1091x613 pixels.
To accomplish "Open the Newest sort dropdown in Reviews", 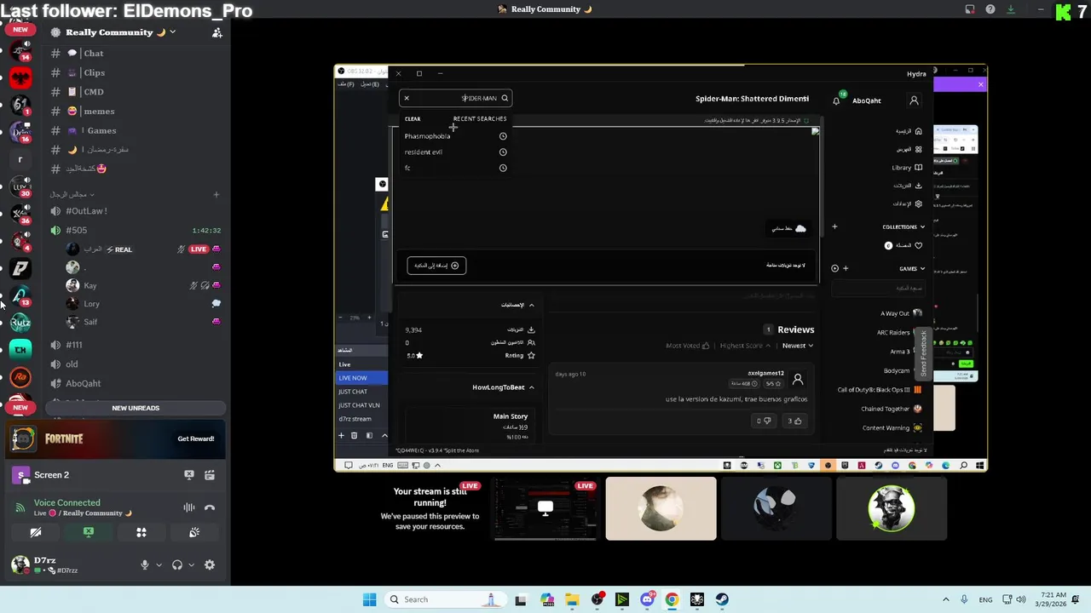I will point(798,346).
